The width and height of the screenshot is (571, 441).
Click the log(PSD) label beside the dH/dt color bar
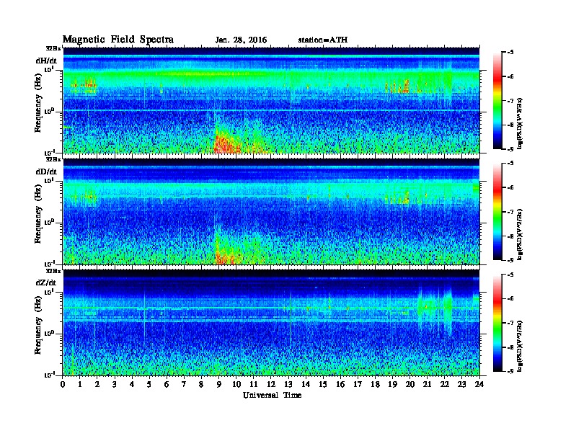pos(520,123)
